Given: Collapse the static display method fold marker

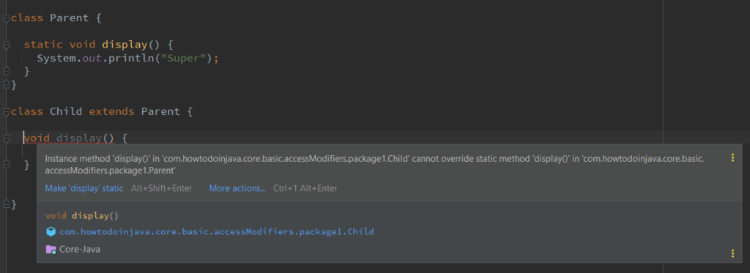Looking at the screenshot, I should pyautogui.click(x=6, y=45).
